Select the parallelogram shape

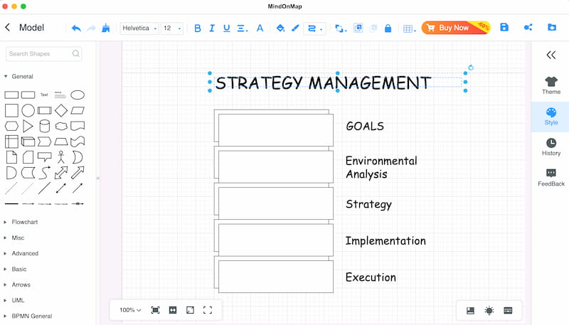pos(78,110)
